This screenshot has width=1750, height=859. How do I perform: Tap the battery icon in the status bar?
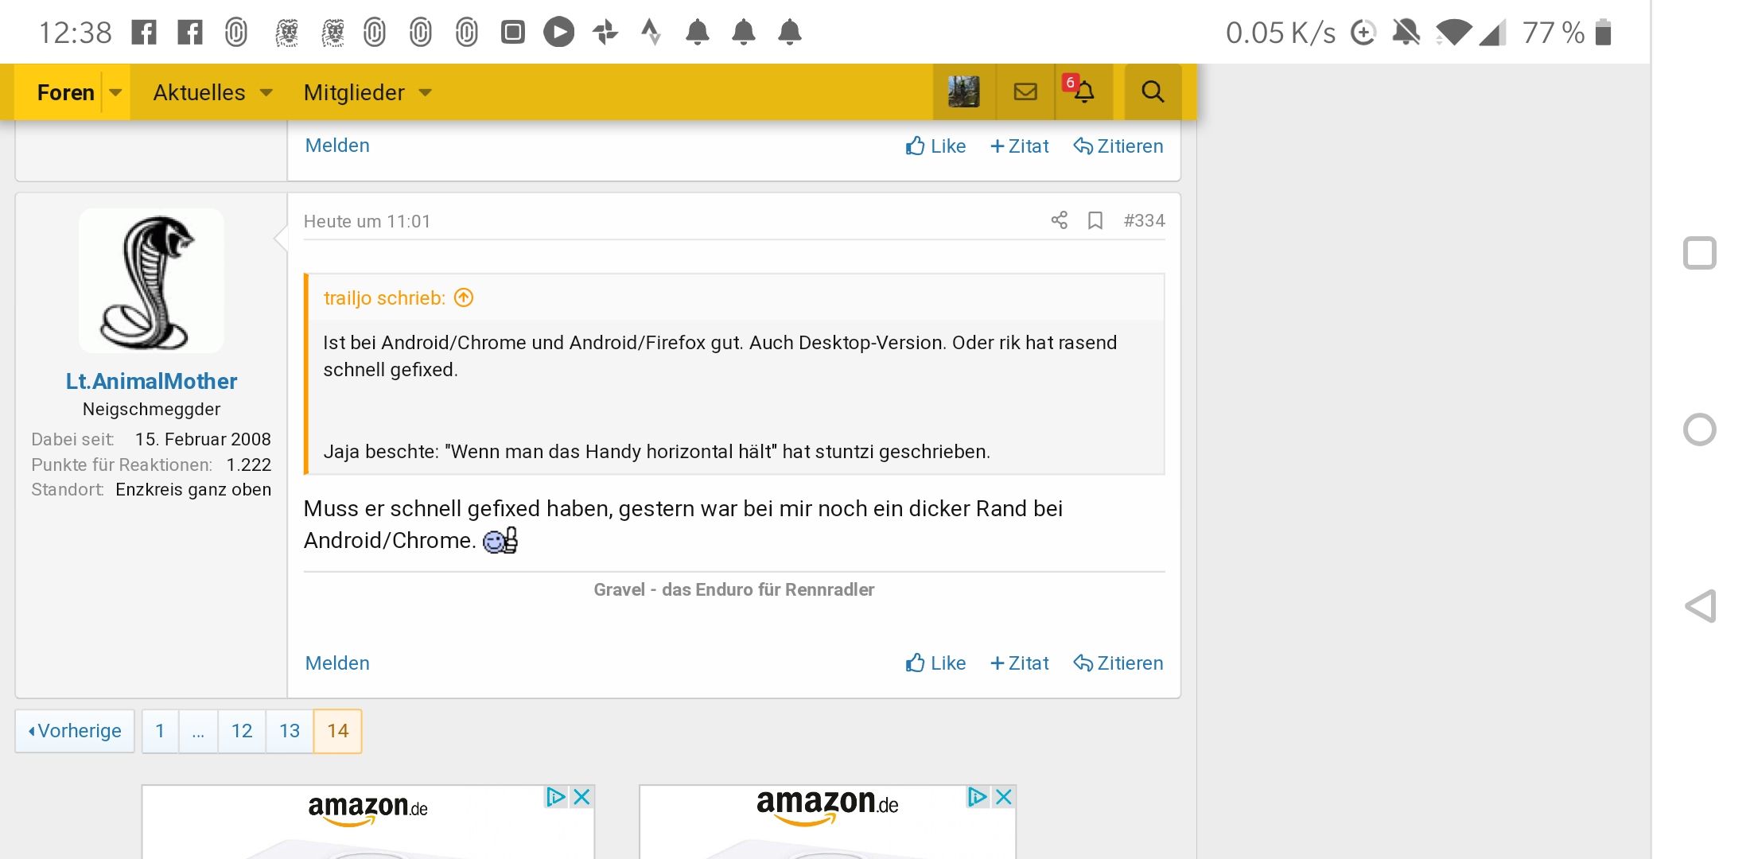(x=1604, y=33)
